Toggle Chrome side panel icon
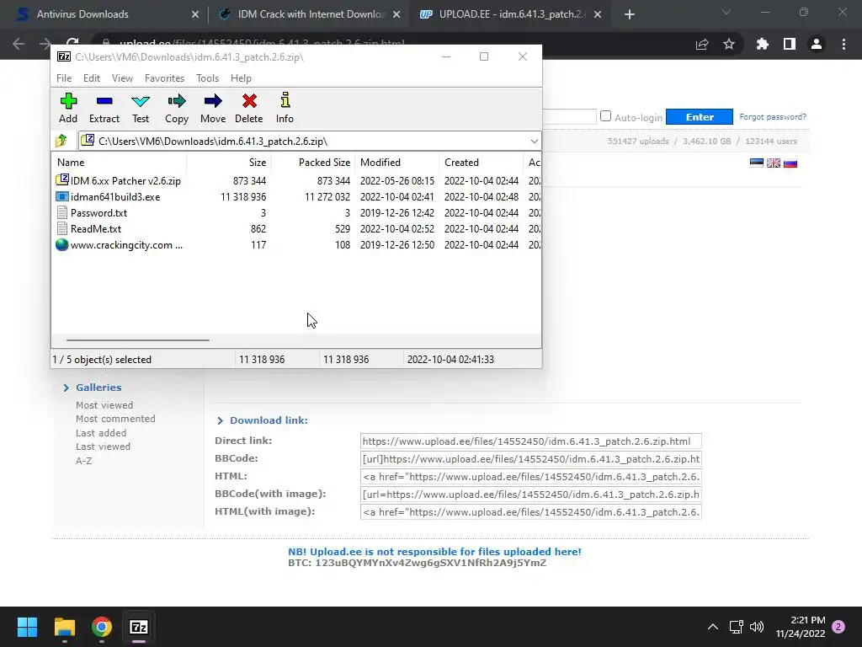 click(790, 44)
